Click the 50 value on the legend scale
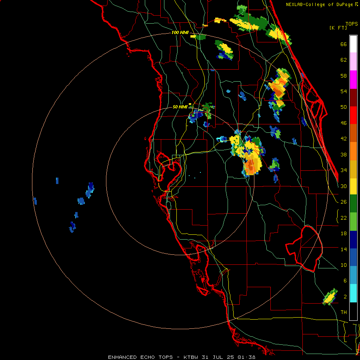 point(344,107)
